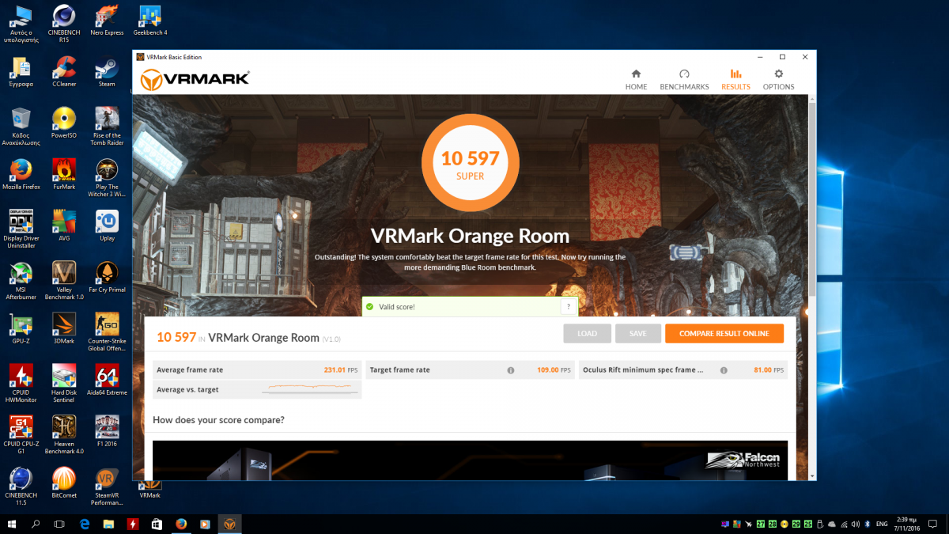Select the Uplay desktop icon
Image resolution: width=949 pixels, height=534 pixels.
tap(107, 226)
